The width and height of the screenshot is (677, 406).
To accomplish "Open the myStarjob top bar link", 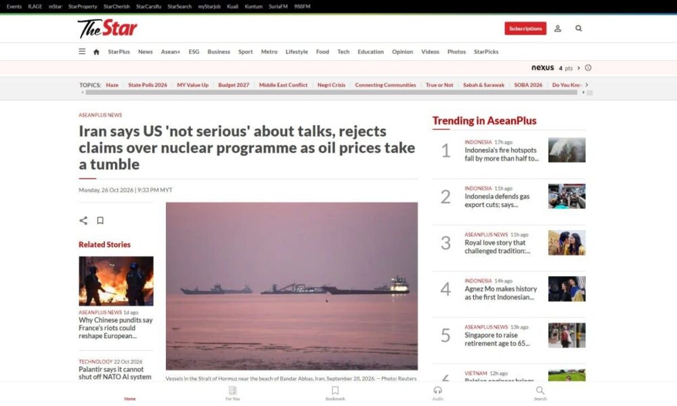I will click(x=209, y=7).
